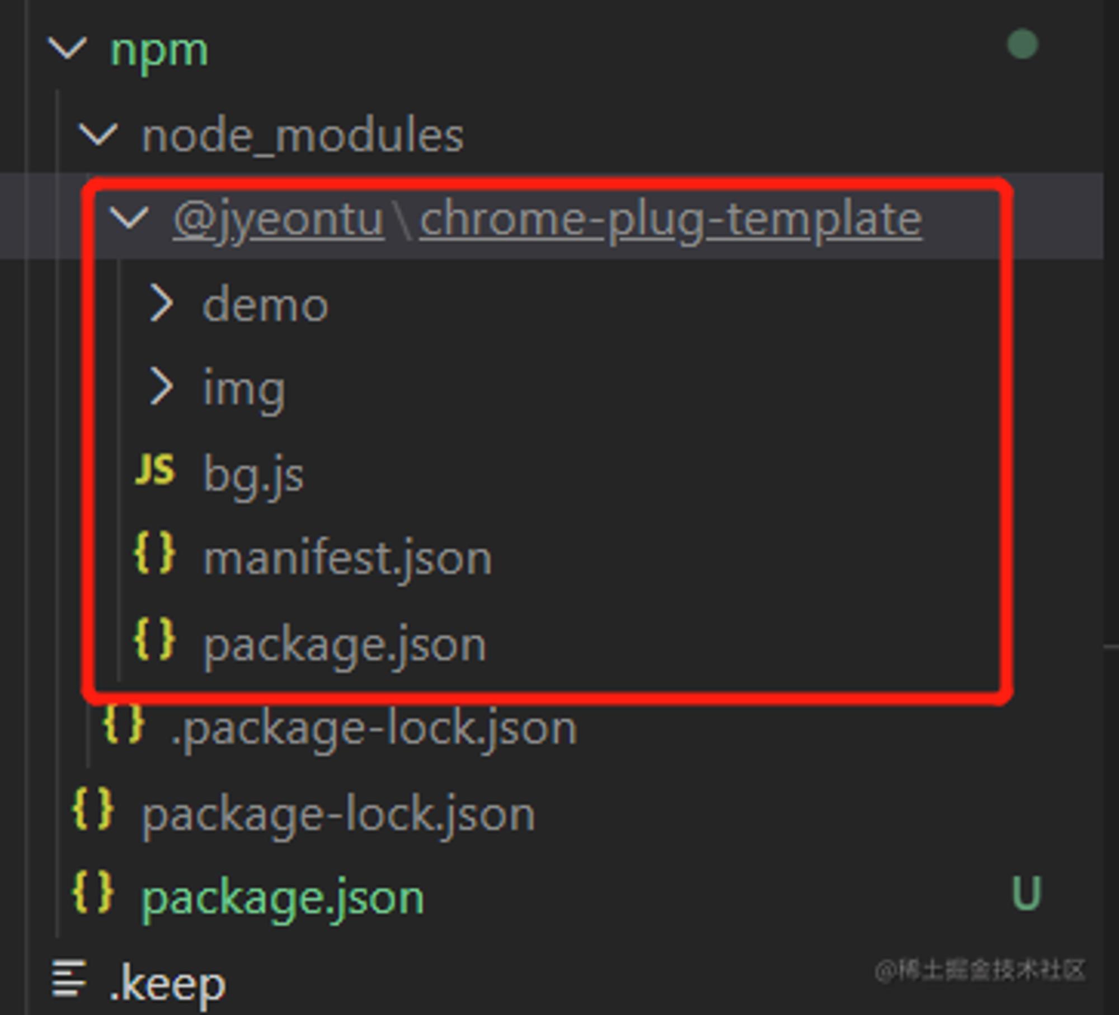Select the node_modules folder label
The width and height of the screenshot is (1119, 1015).
[x=303, y=136]
